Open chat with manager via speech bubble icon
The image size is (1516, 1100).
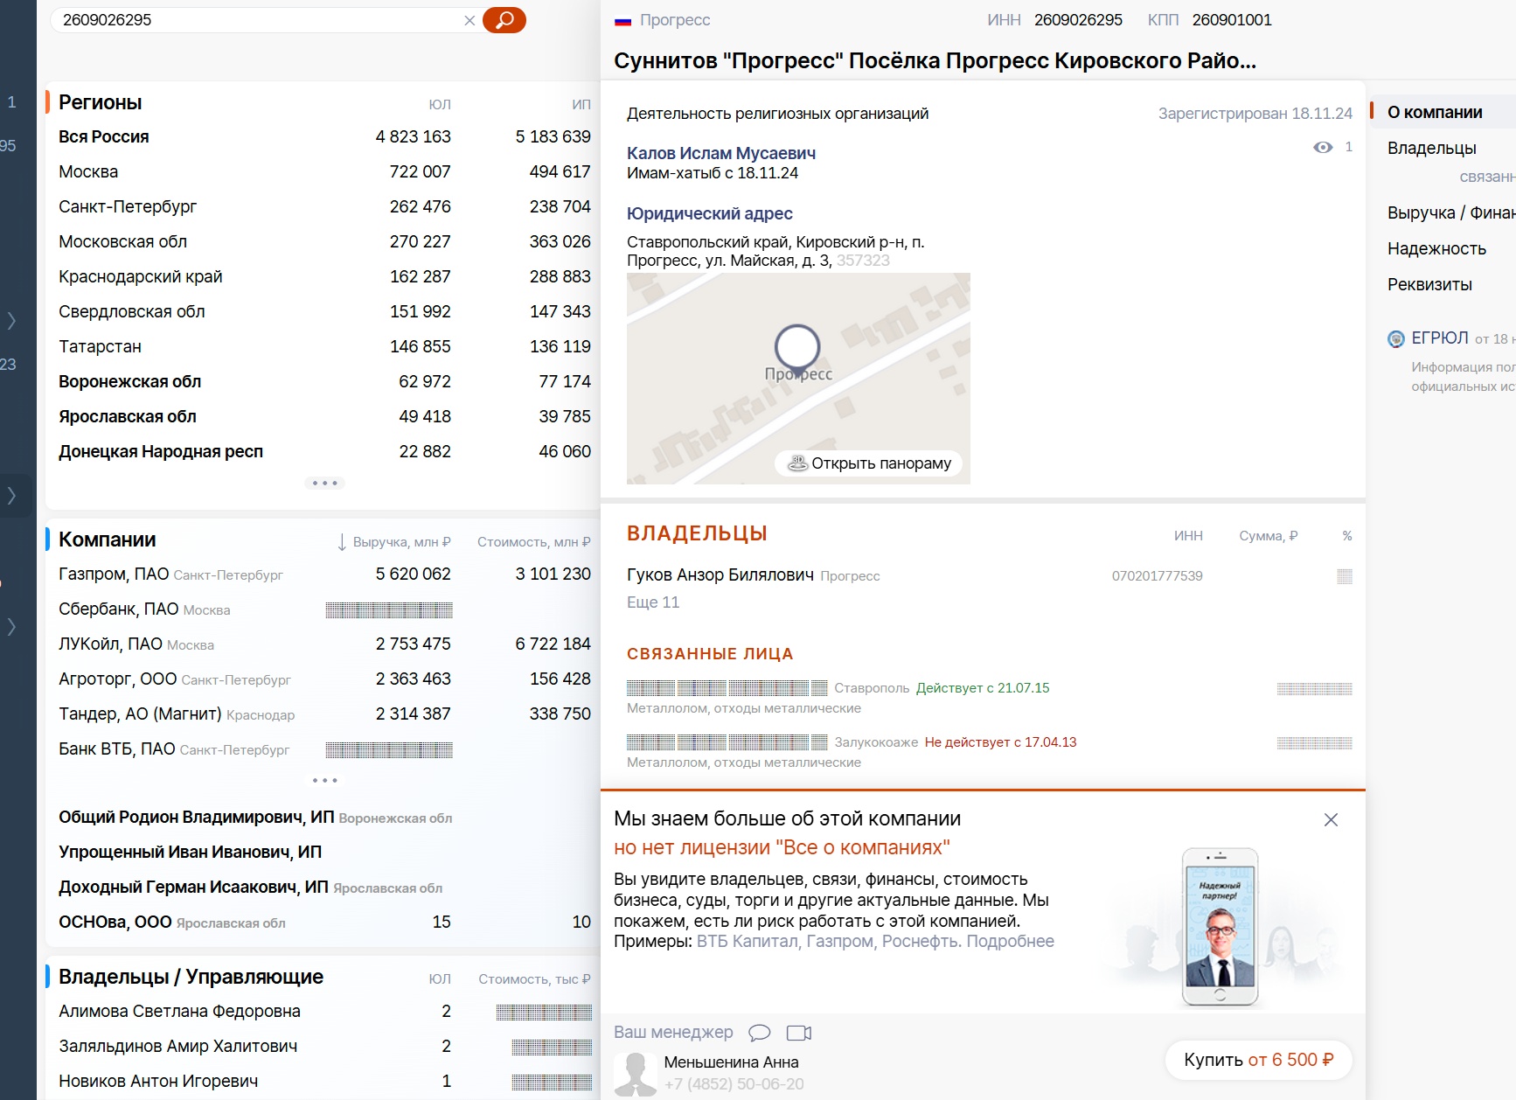click(760, 1033)
